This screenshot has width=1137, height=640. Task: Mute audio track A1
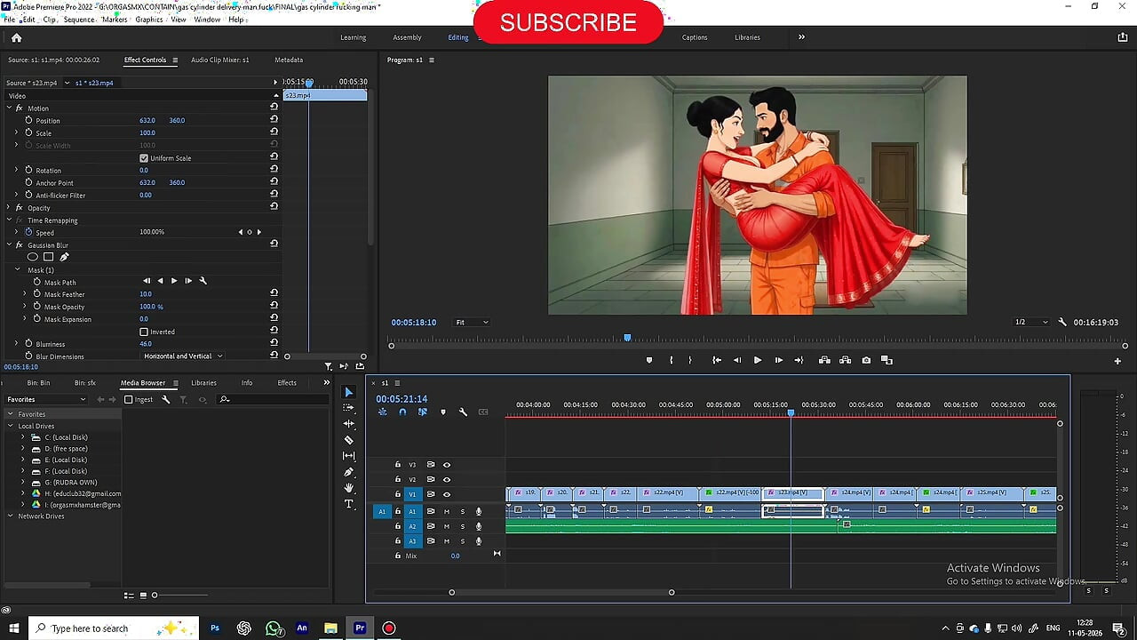pyautogui.click(x=447, y=511)
